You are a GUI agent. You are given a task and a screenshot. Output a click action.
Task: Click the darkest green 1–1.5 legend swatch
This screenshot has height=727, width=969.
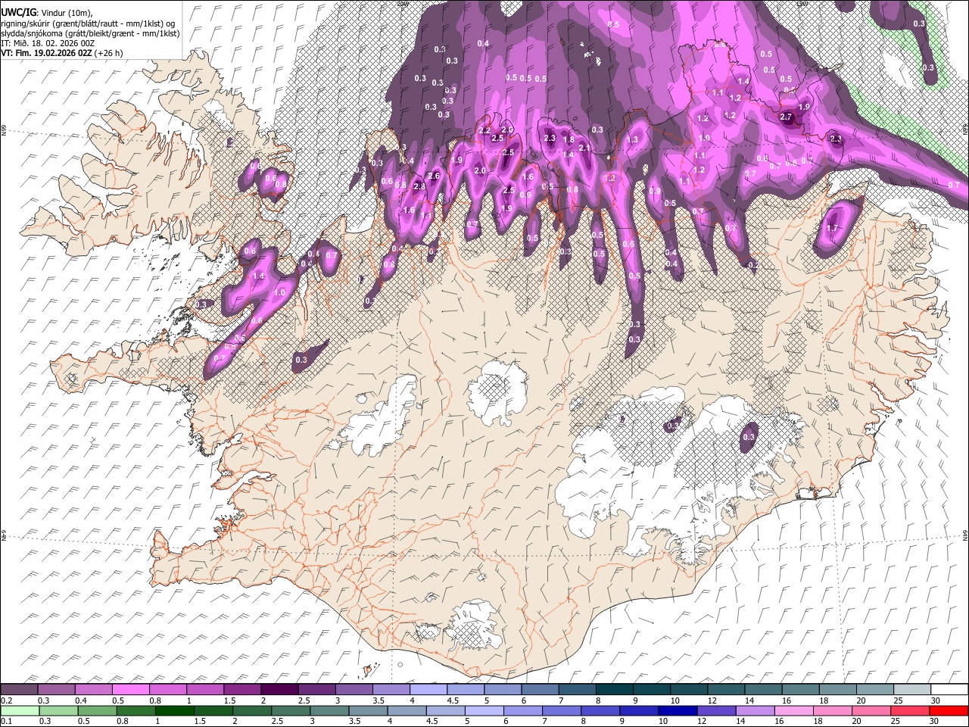174,711
